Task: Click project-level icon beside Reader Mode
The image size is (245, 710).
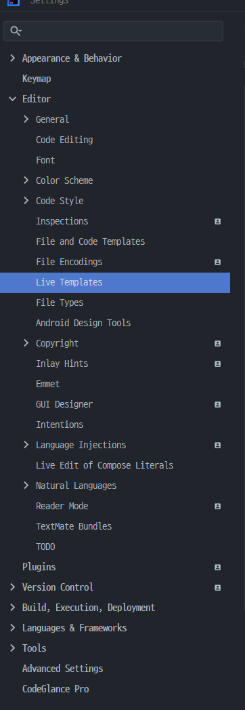Action: (x=217, y=507)
